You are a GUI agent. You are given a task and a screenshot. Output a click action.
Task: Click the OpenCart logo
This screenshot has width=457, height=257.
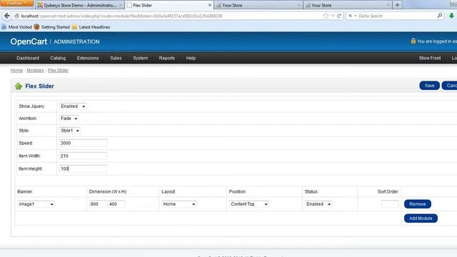[x=29, y=41]
